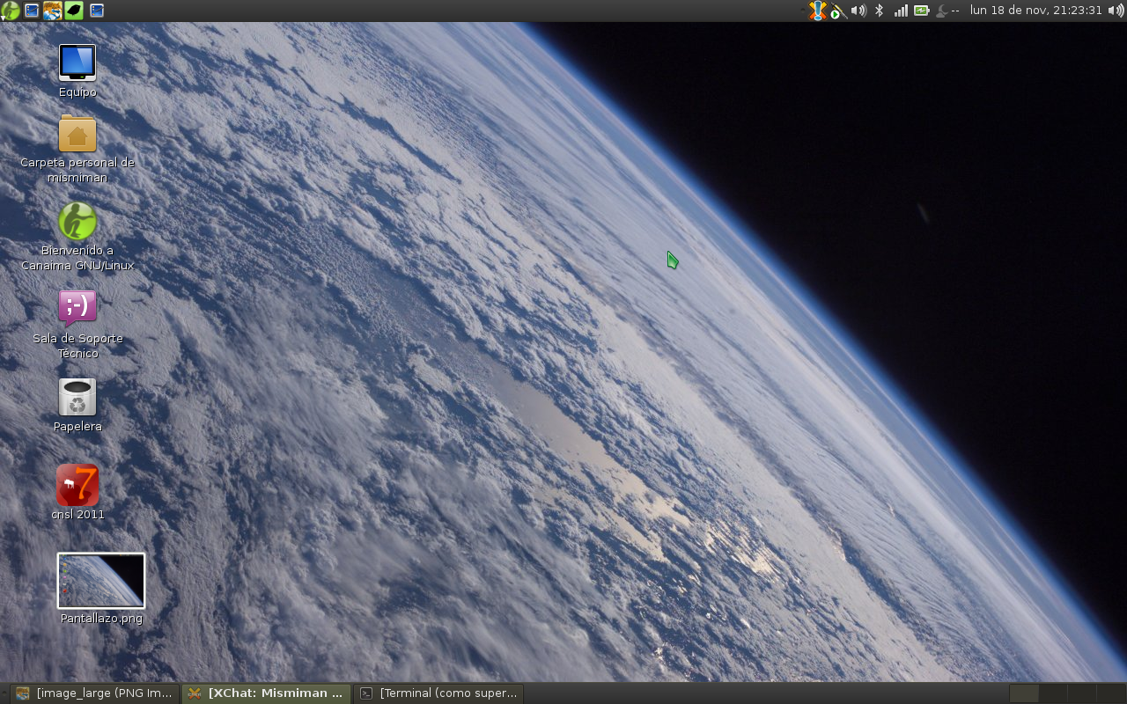
Task: Open the Canaima main menu
Action: coord(11,11)
